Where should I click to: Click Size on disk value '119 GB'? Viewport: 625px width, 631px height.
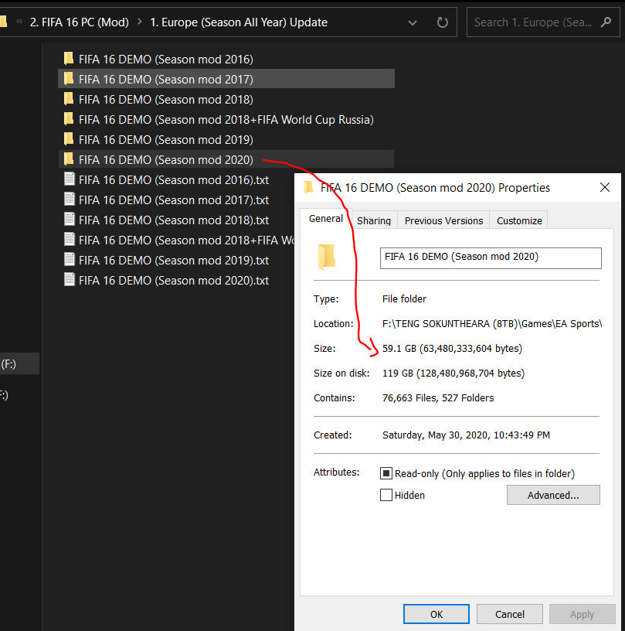coord(453,373)
